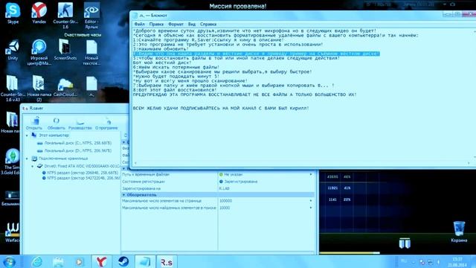Click the RU language indicator in the tray

pos(404,261)
